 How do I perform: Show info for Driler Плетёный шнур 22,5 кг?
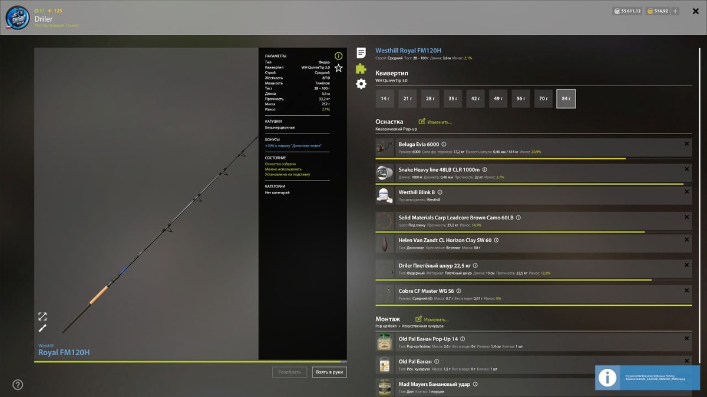[475, 266]
